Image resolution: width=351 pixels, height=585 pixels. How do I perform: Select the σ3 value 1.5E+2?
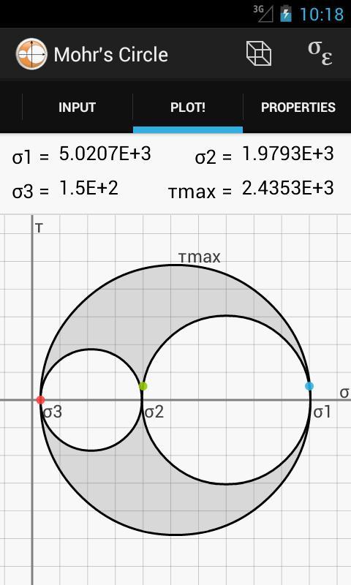pyautogui.click(x=88, y=188)
